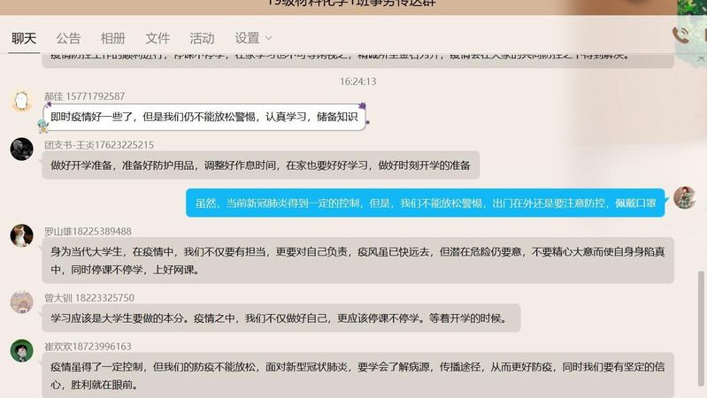Select the 活动 tab
Screen dimensions: 707x398
click(x=202, y=38)
